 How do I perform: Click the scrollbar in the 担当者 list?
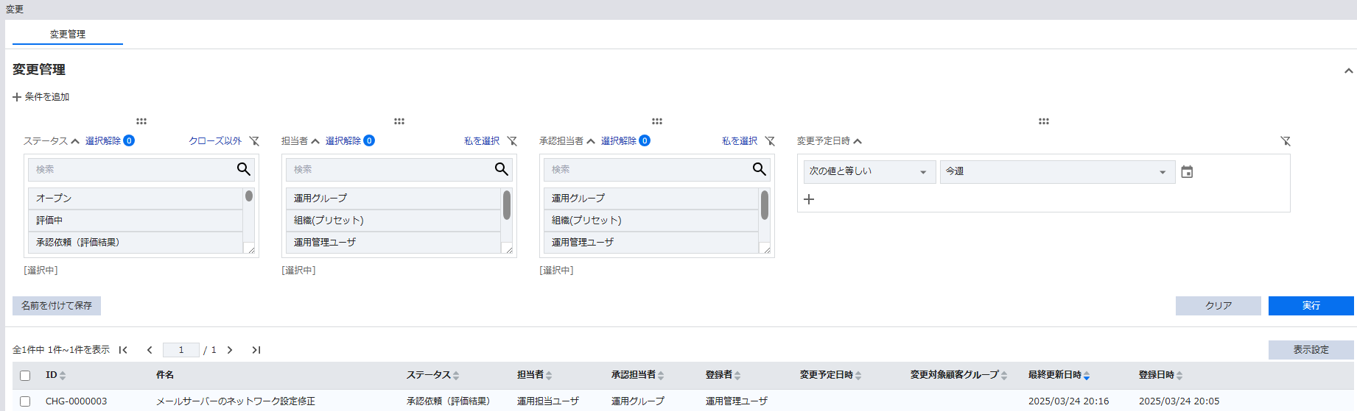coord(507,206)
